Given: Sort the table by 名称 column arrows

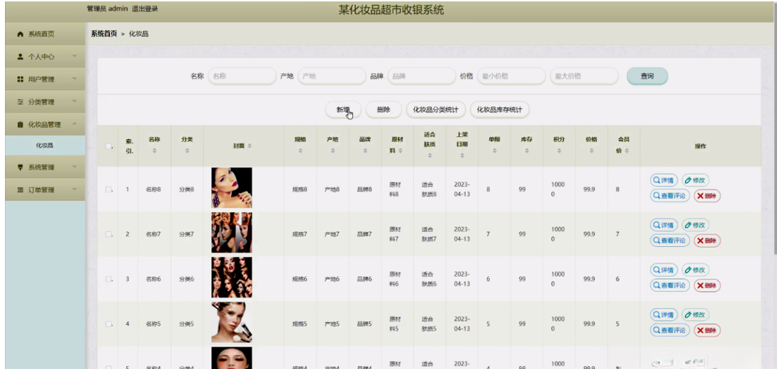Looking at the screenshot, I should coord(154,150).
